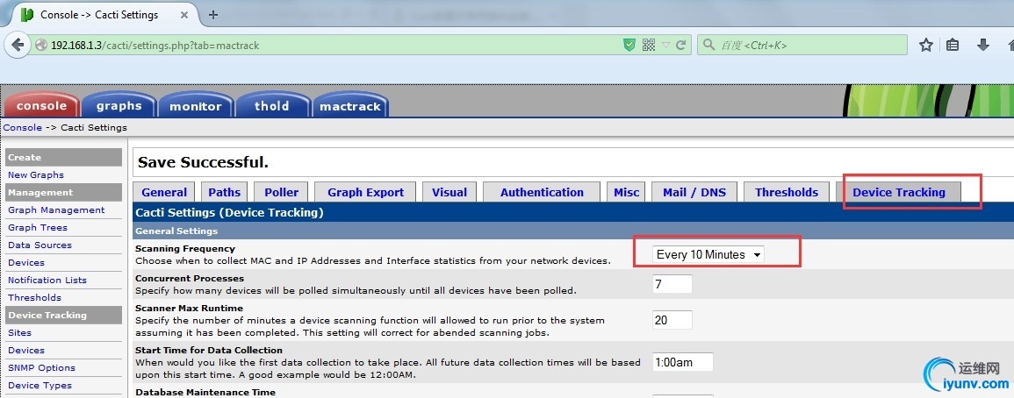
Task: Click the Save Successful message text
Action: [x=203, y=162]
